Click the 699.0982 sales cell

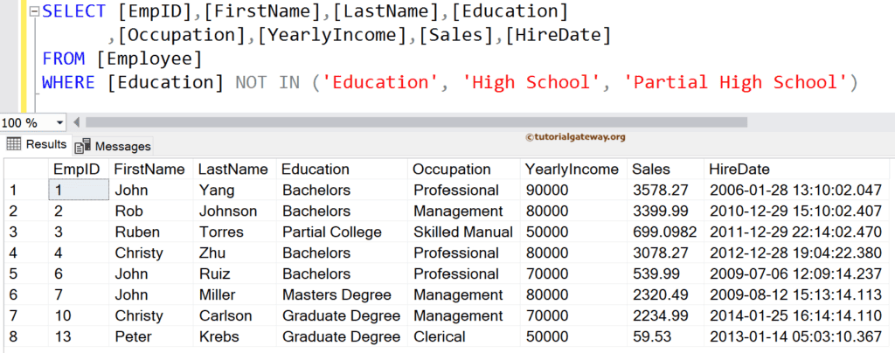[x=665, y=232]
